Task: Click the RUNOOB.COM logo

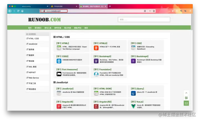Action: click(44, 20)
